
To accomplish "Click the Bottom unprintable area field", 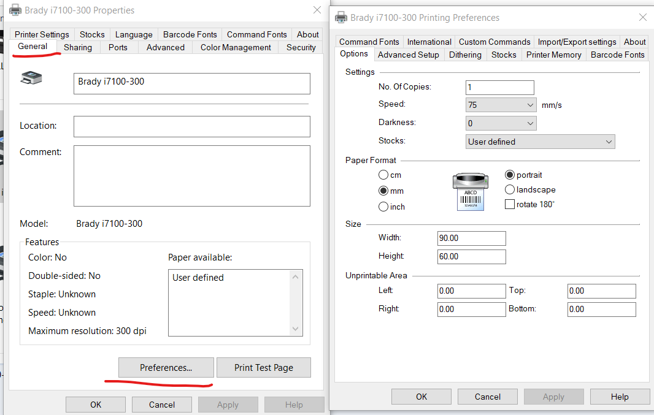I will coord(602,309).
